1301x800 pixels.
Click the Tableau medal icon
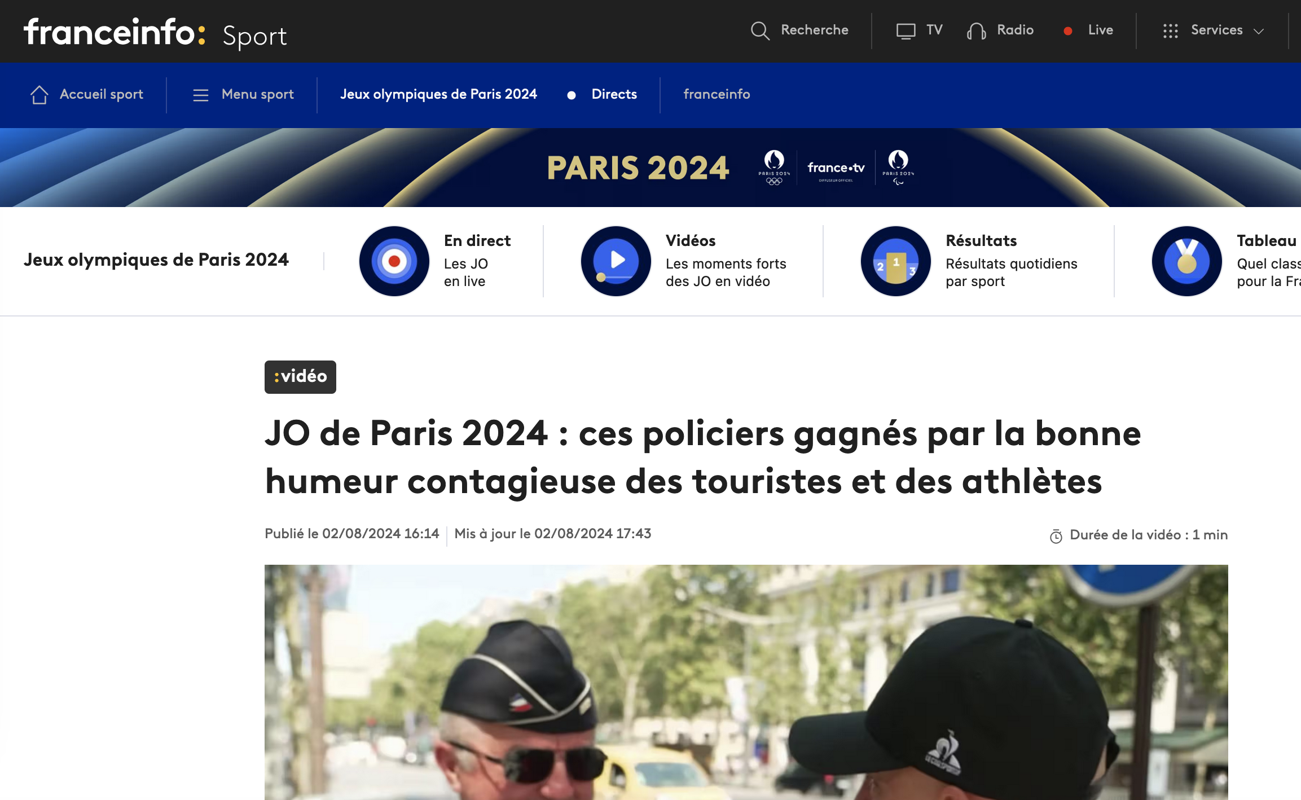point(1187,261)
